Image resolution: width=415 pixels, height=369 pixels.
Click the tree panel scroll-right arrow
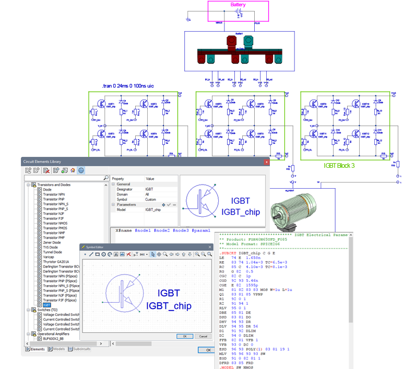pos(101,343)
